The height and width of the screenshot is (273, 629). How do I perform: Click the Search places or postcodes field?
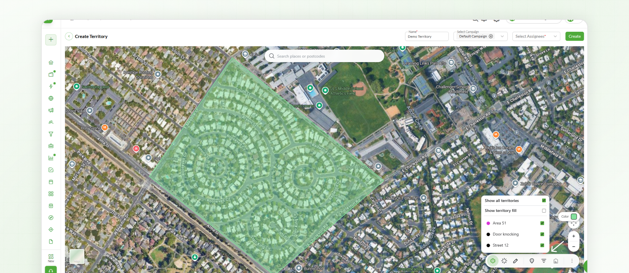pyautogui.click(x=324, y=56)
